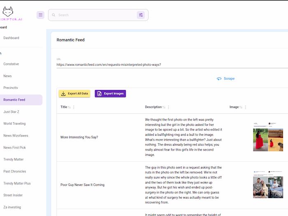Click the URL text field

pos(165,65)
